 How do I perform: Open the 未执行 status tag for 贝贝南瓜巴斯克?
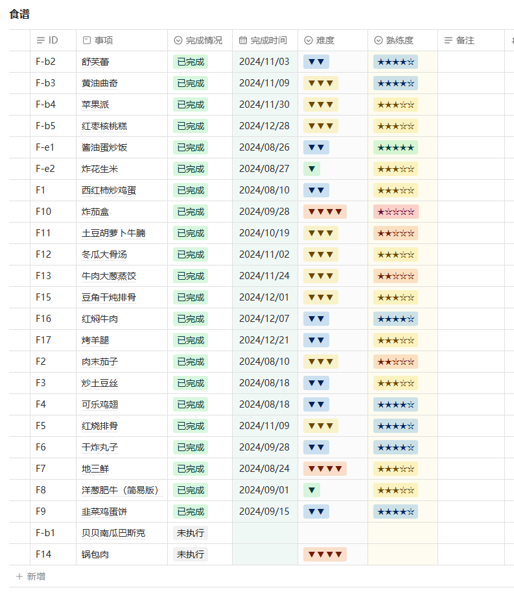pos(191,533)
